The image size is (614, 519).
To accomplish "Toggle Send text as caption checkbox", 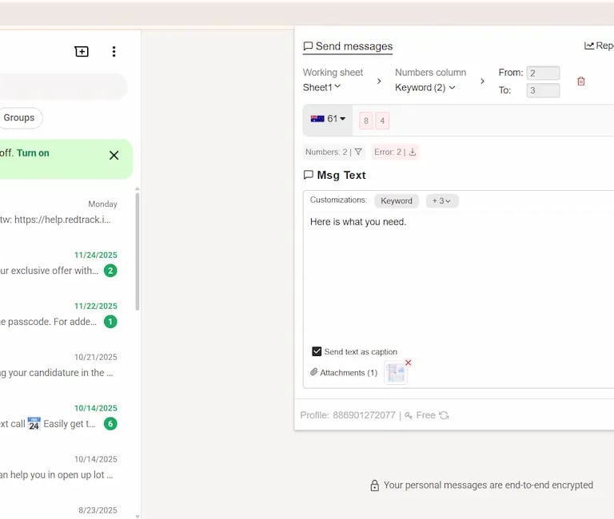I will tap(317, 351).
